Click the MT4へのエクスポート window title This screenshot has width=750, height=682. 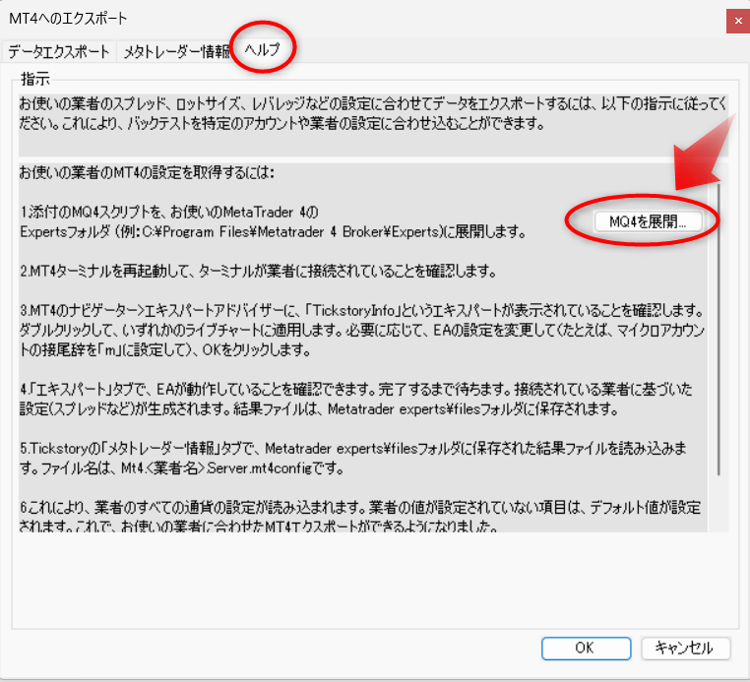pyautogui.click(x=68, y=19)
